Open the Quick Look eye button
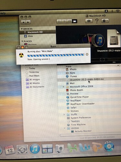 89,21
